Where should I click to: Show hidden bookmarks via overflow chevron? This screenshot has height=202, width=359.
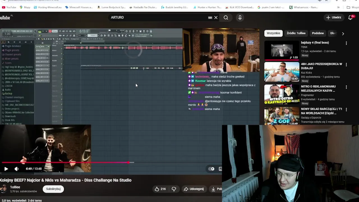(338, 7)
